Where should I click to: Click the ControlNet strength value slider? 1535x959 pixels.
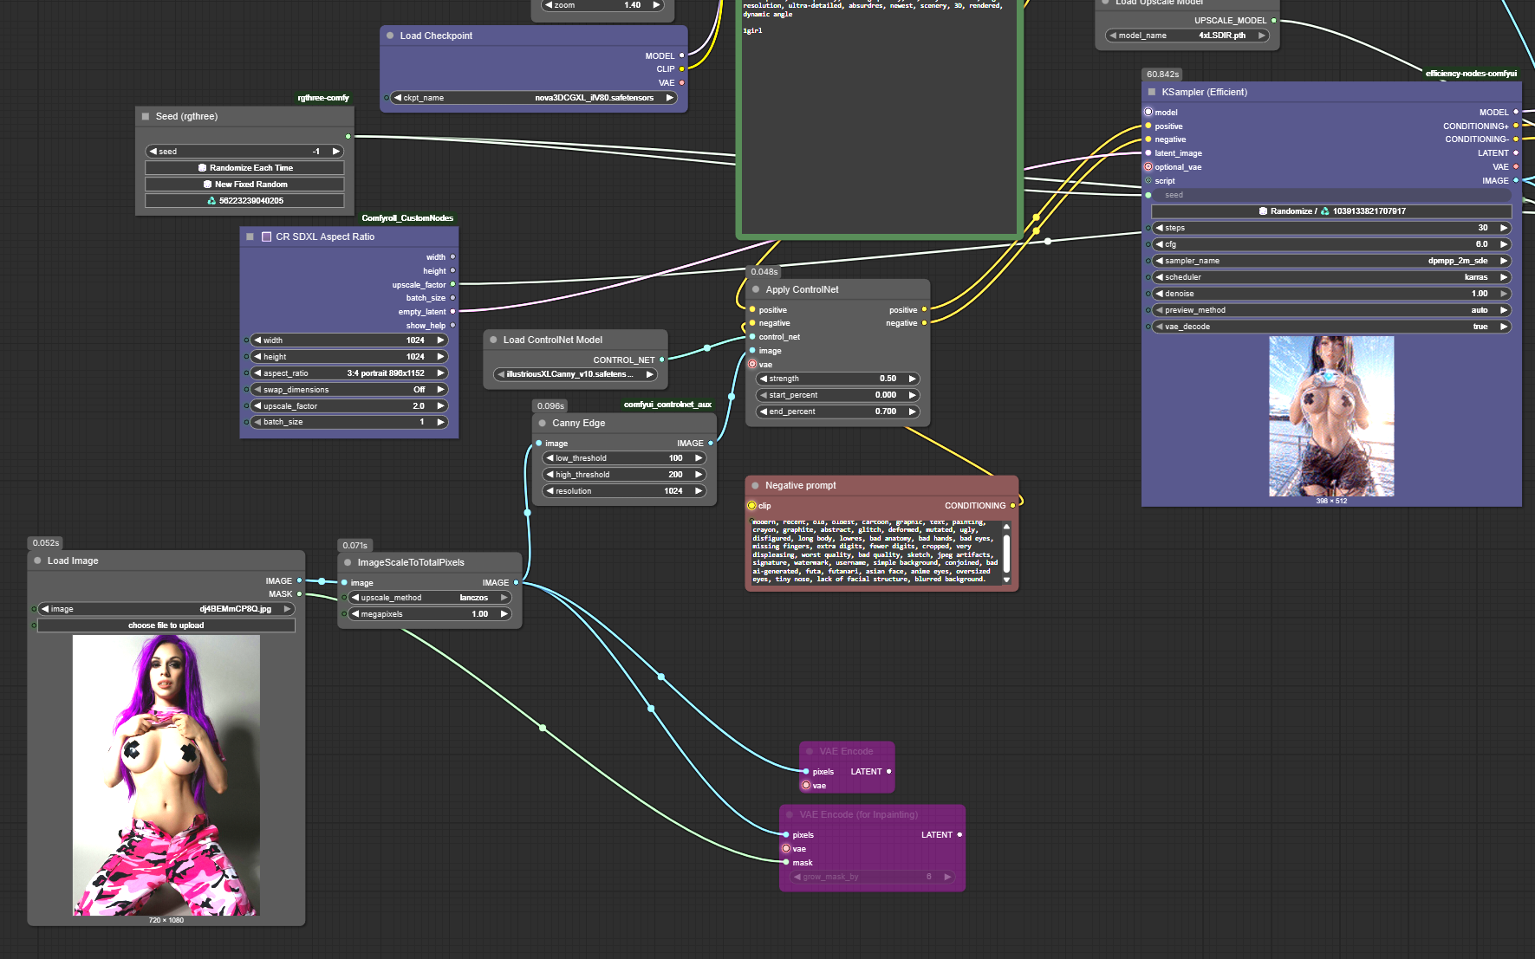836,379
